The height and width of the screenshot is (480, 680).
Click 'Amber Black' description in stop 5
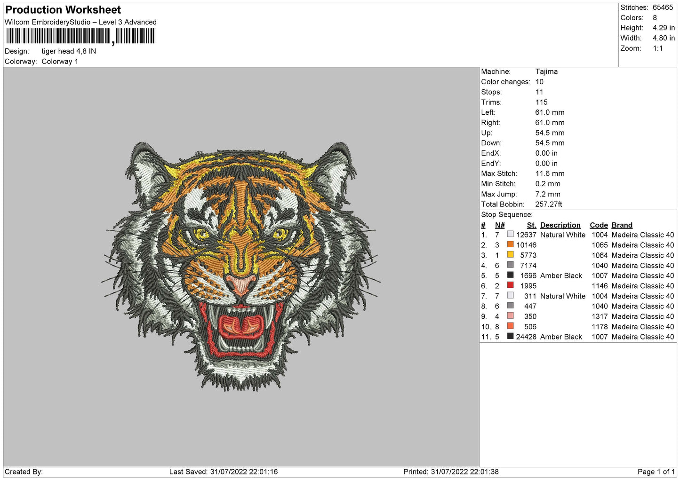click(561, 276)
